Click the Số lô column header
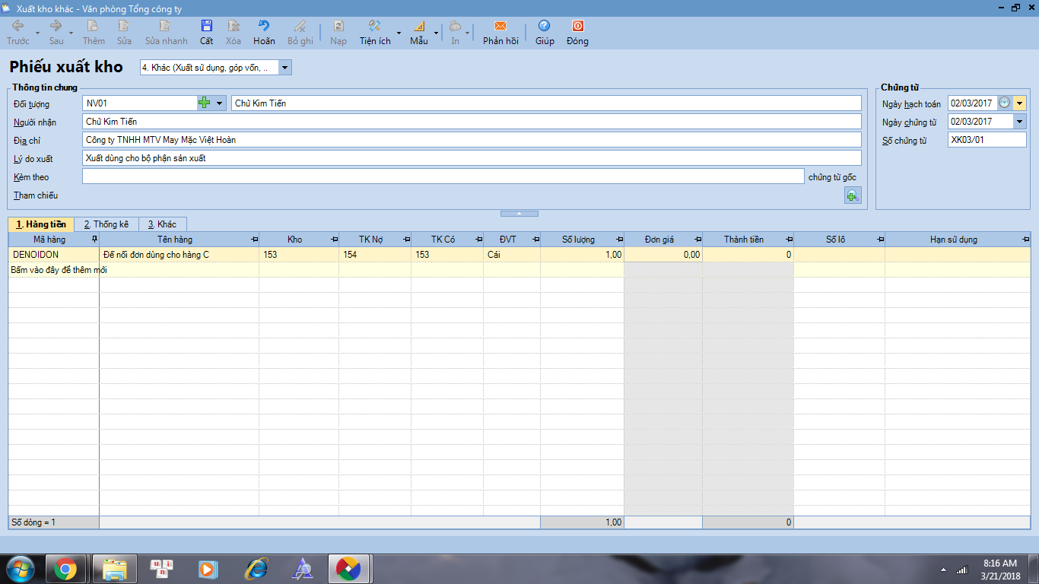This screenshot has height=584, width=1039. pos(839,240)
